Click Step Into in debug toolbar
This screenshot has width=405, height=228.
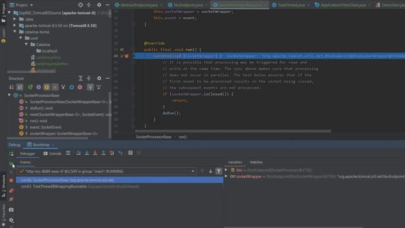coord(87,153)
